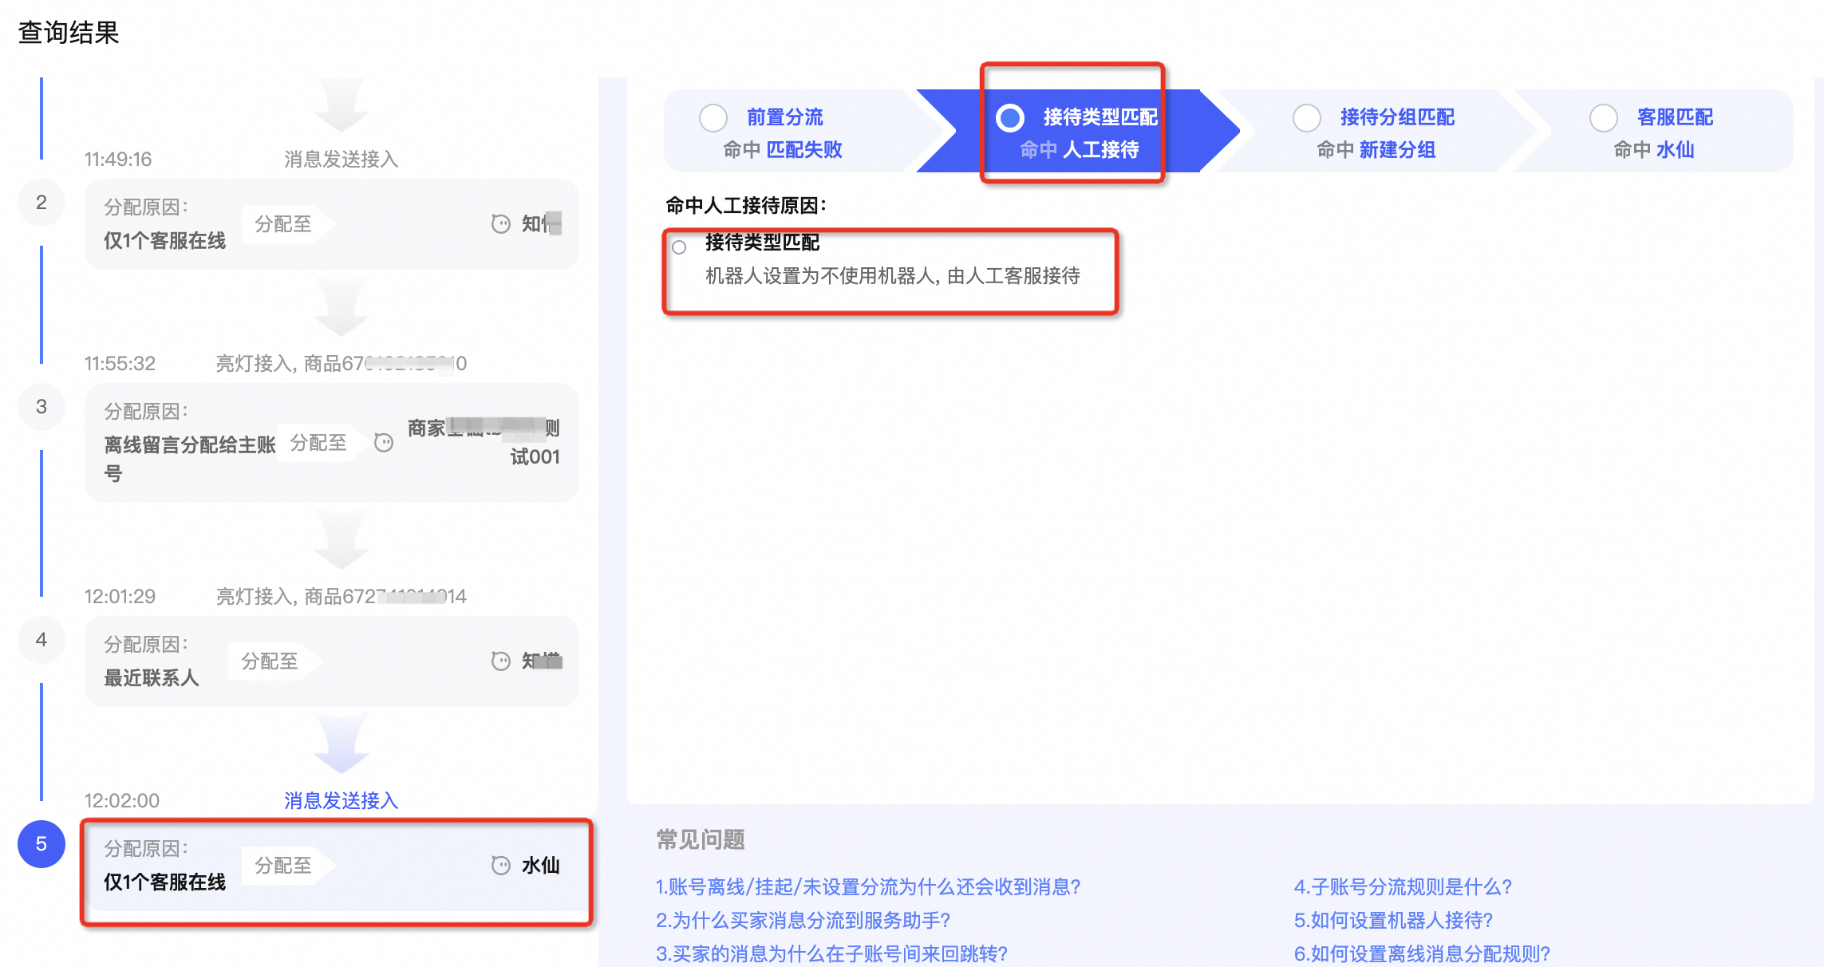The height and width of the screenshot is (967, 1824).
Task: Switch to the 接待类型匹配 step tab
Action: pyautogui.click(x=1077, y=132)
